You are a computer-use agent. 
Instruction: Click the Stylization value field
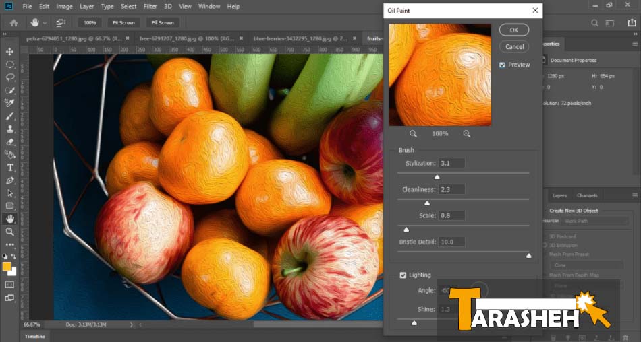(451, 163)
